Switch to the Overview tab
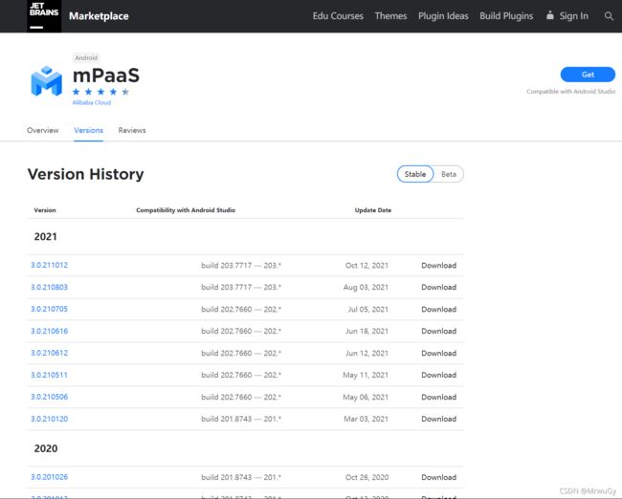The image size is (622, 499). pyautogui.click(x=42, y=130)
